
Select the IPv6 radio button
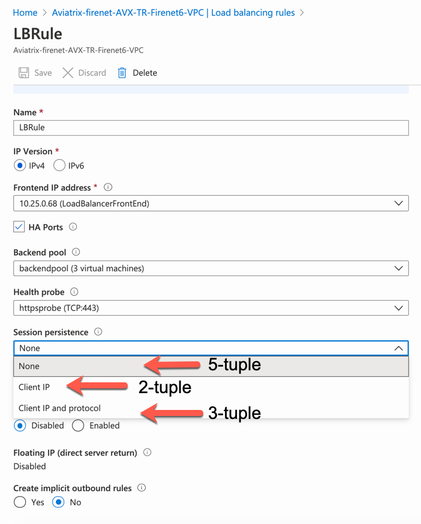pos(59,165)
